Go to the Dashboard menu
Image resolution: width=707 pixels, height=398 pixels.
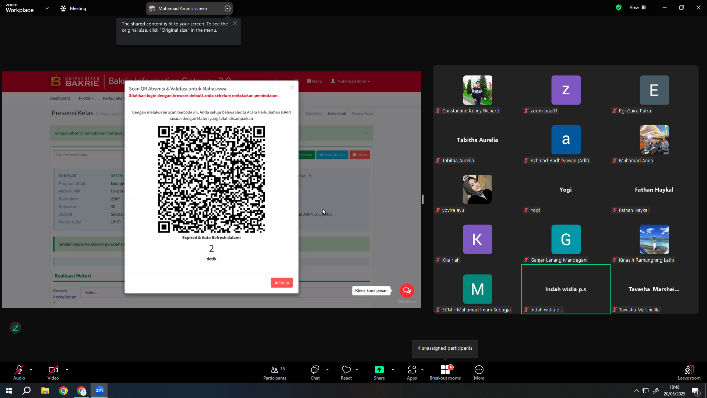click(x=60, y=98)
